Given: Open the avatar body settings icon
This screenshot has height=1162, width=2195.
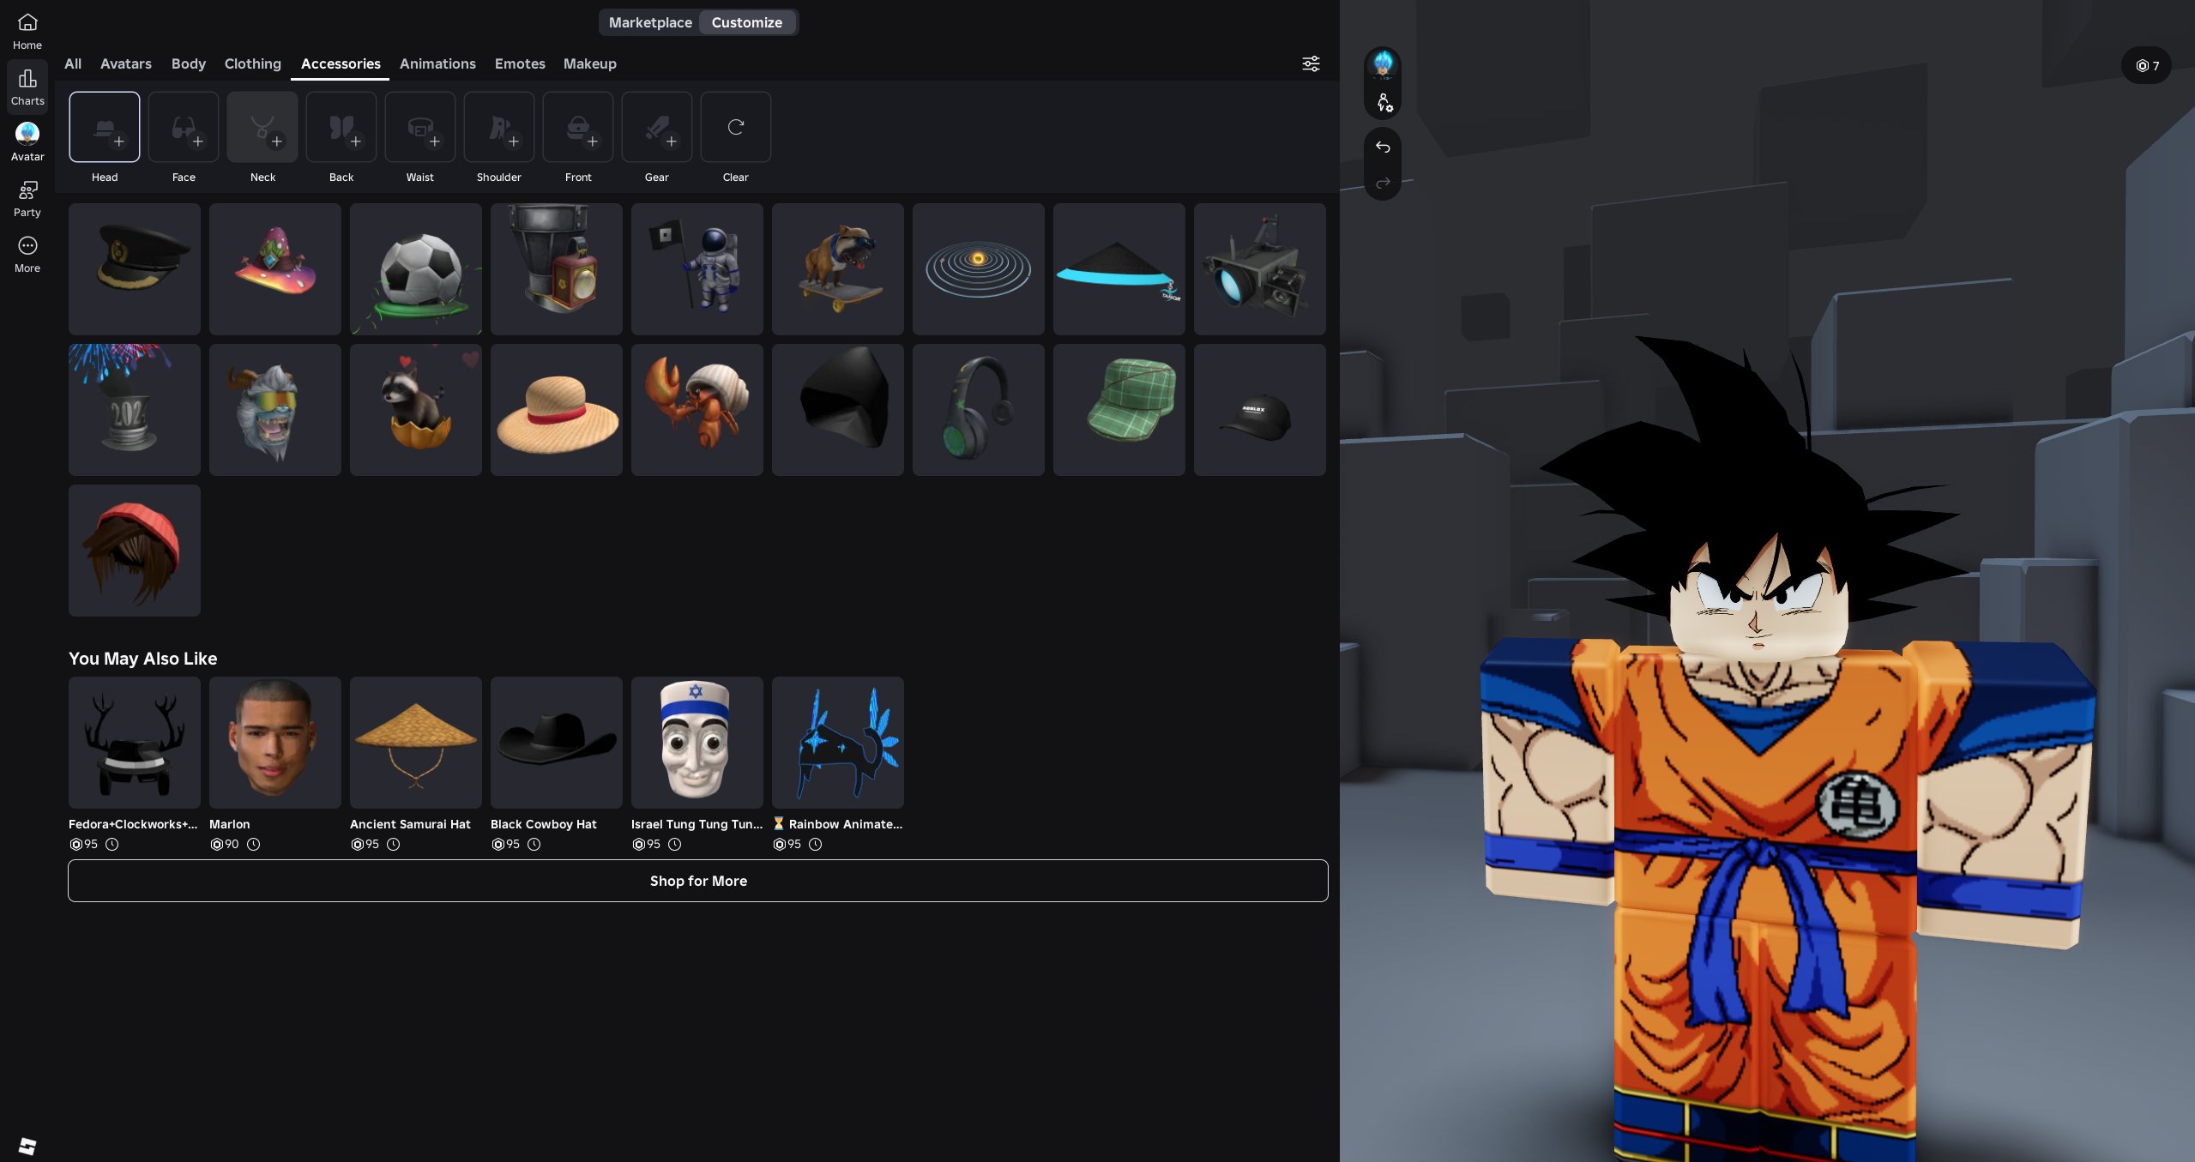Looking at the screenshot, I should click(x=1384, y=103).
